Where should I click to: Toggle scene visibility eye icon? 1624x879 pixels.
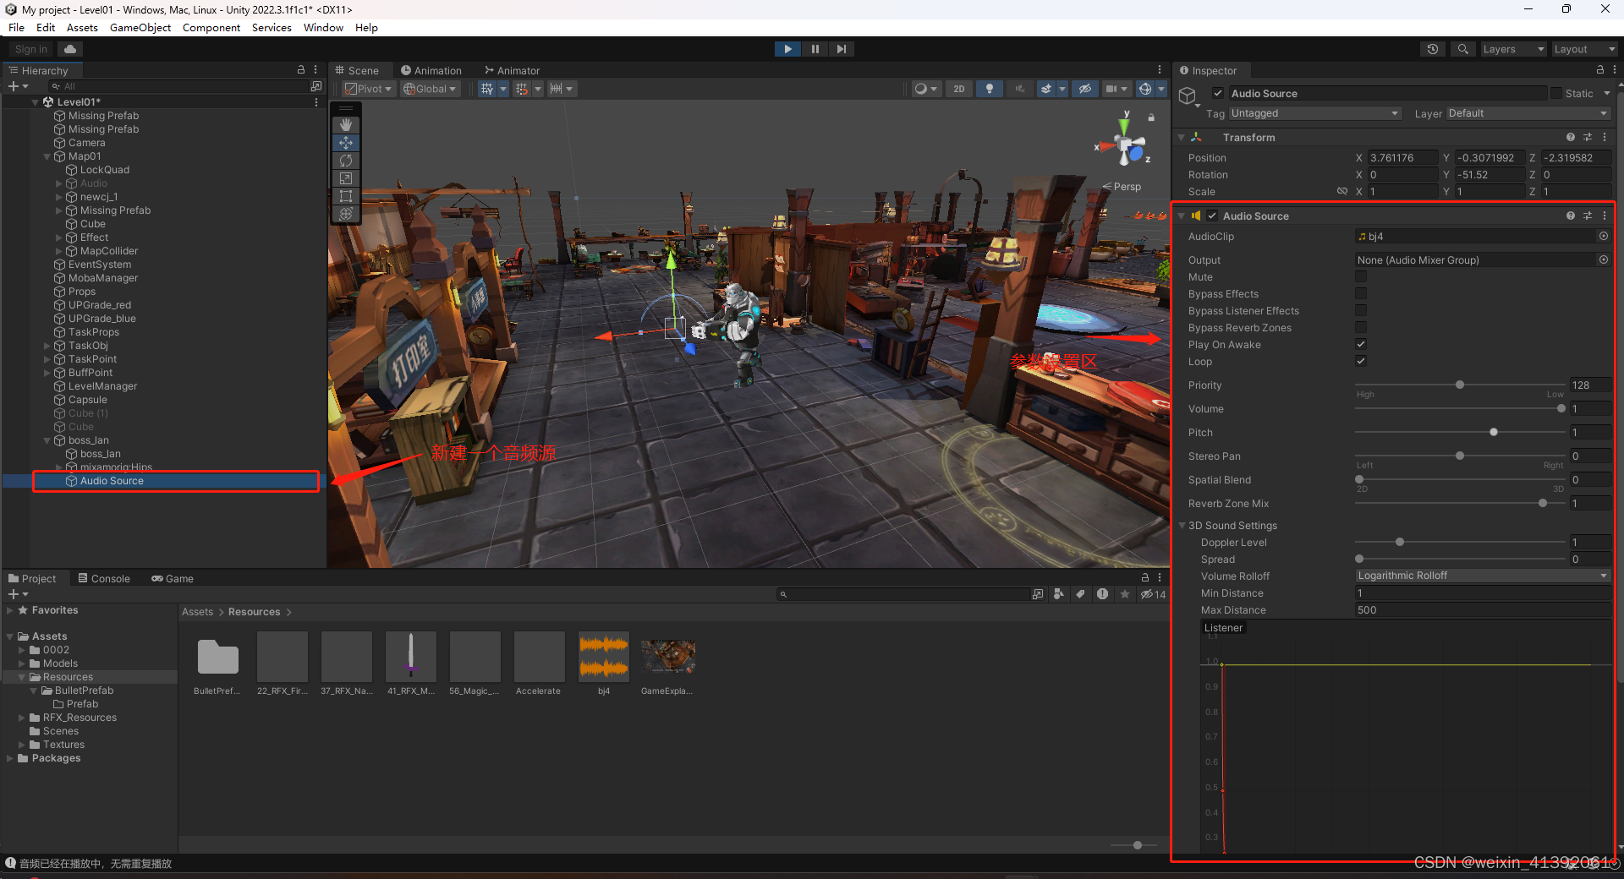coord(1085,89)
